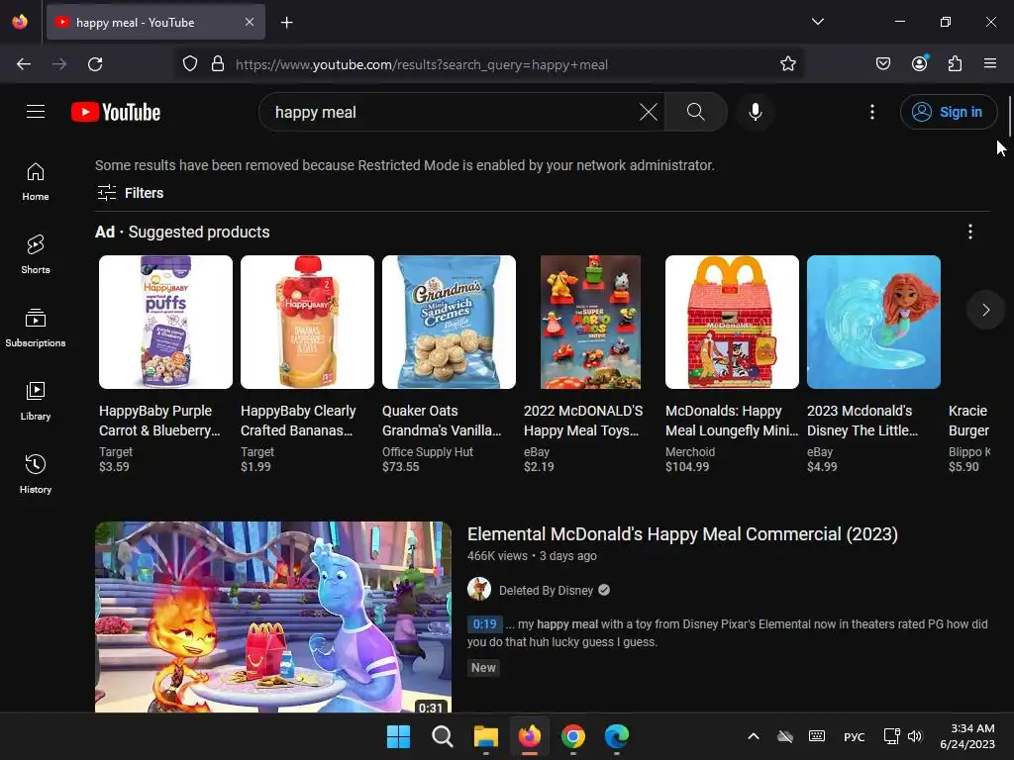Switch the РУС input language
Image resolution: width=1014 pixels, height=760 pixels.
855,736
